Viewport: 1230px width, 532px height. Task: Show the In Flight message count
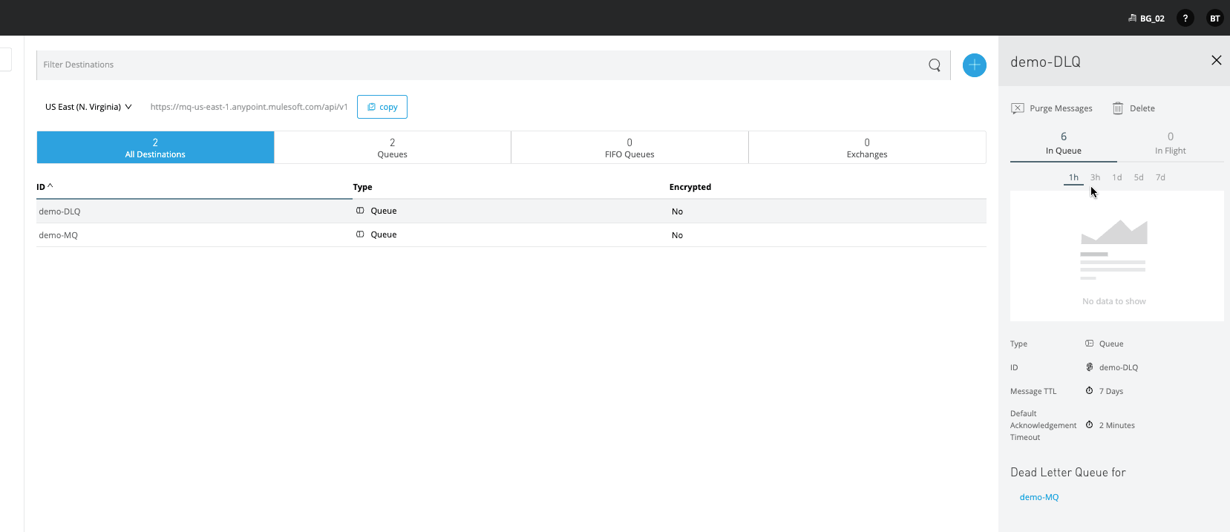pyautogui.click(x=1170, y=143)
